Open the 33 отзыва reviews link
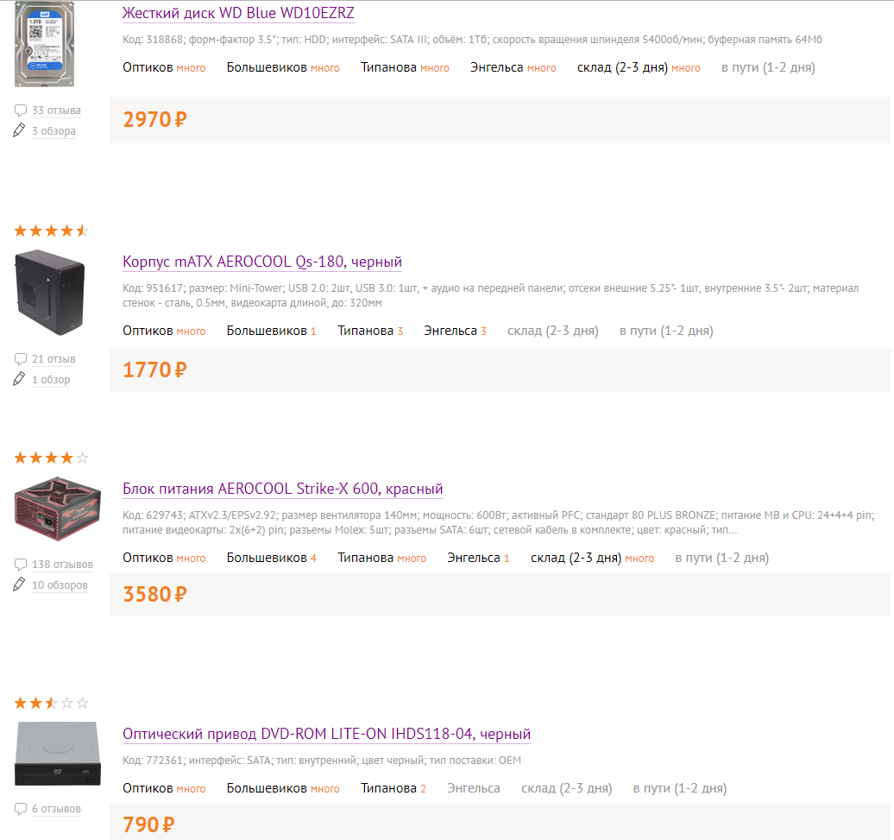This screenshot has height=840, width=894. click(56, 111)
